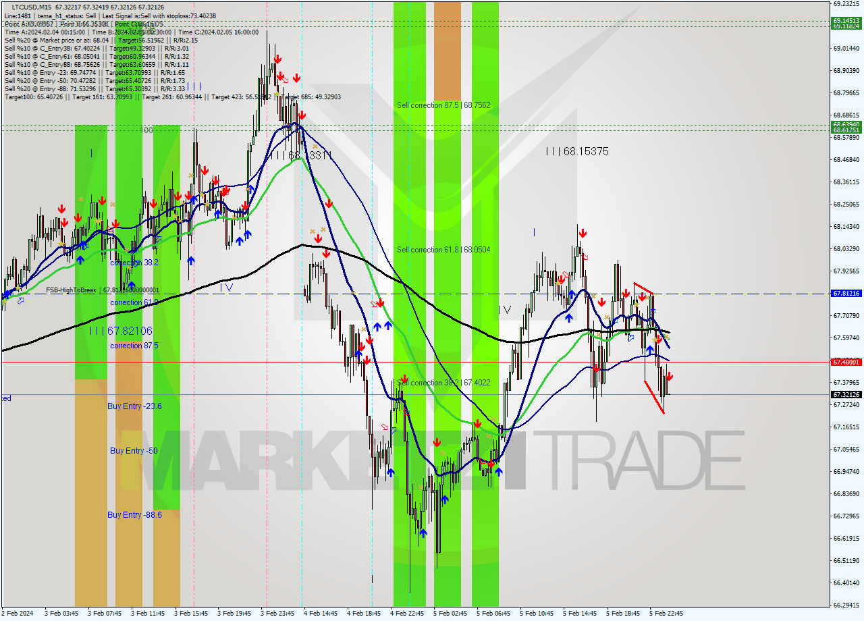Click the 67.16515 price axis value
864x621 pixels.
click(846, 427)
